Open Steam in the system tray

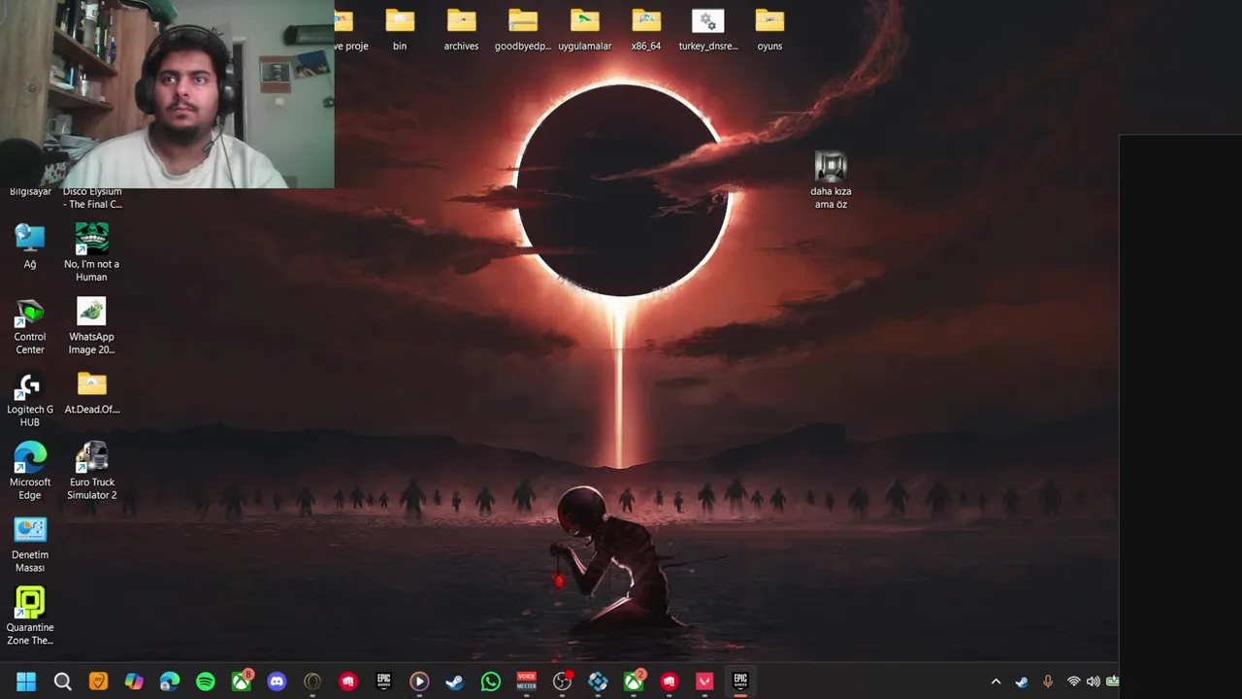pyautogui.click(x=1022, y=682)
